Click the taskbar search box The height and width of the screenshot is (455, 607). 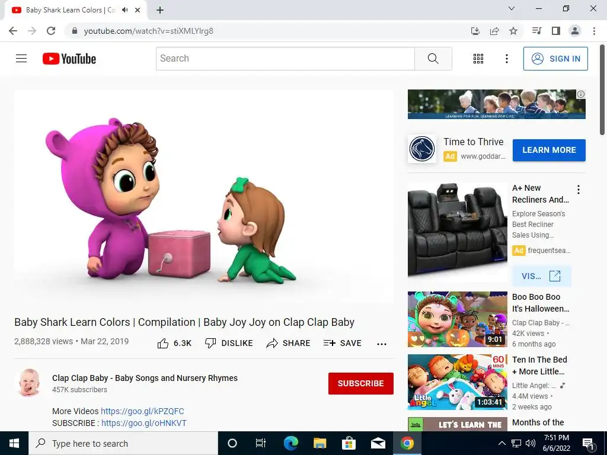(123, 443)
